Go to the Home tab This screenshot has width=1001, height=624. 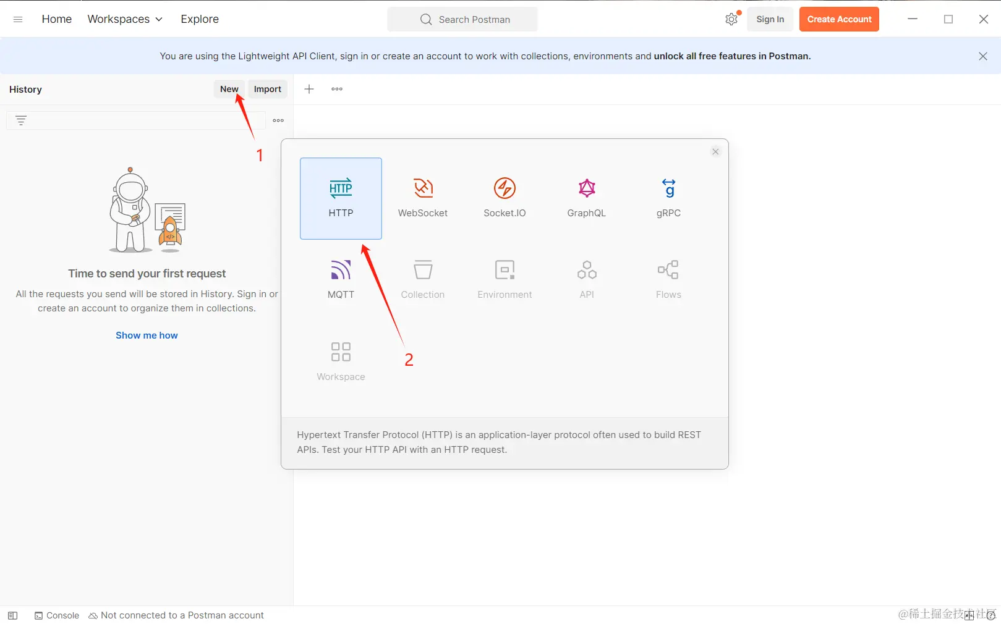(57, 19)
